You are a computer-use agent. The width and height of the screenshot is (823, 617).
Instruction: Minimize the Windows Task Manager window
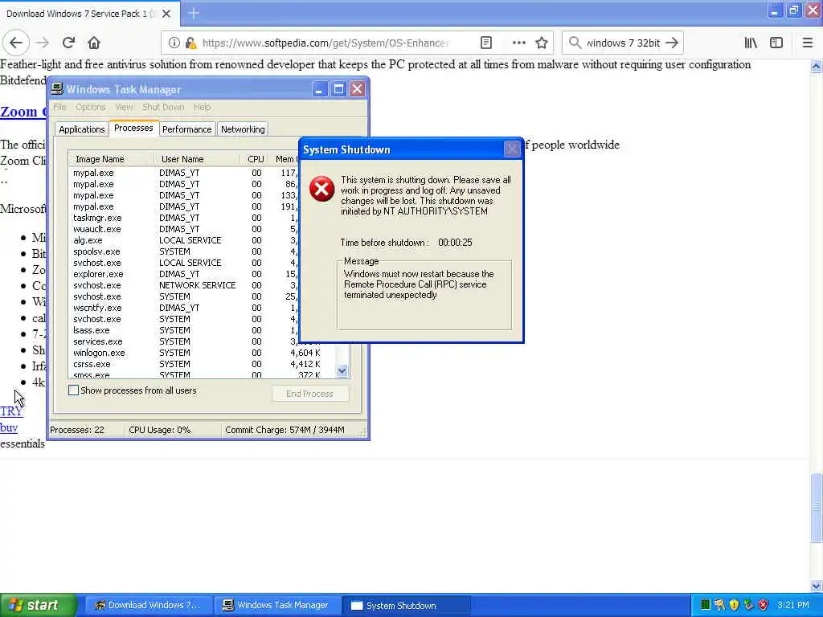[x=319, y=89]
